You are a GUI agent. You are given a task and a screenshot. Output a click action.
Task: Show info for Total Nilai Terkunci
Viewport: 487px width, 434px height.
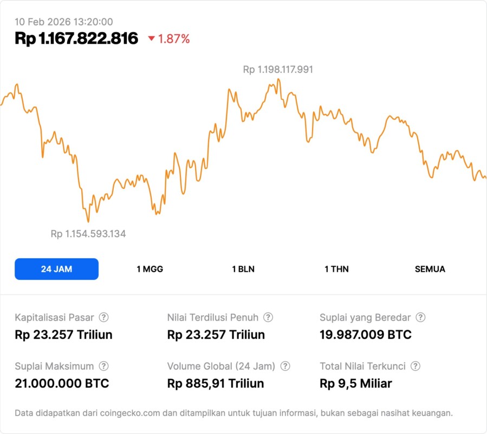point(415,366)
